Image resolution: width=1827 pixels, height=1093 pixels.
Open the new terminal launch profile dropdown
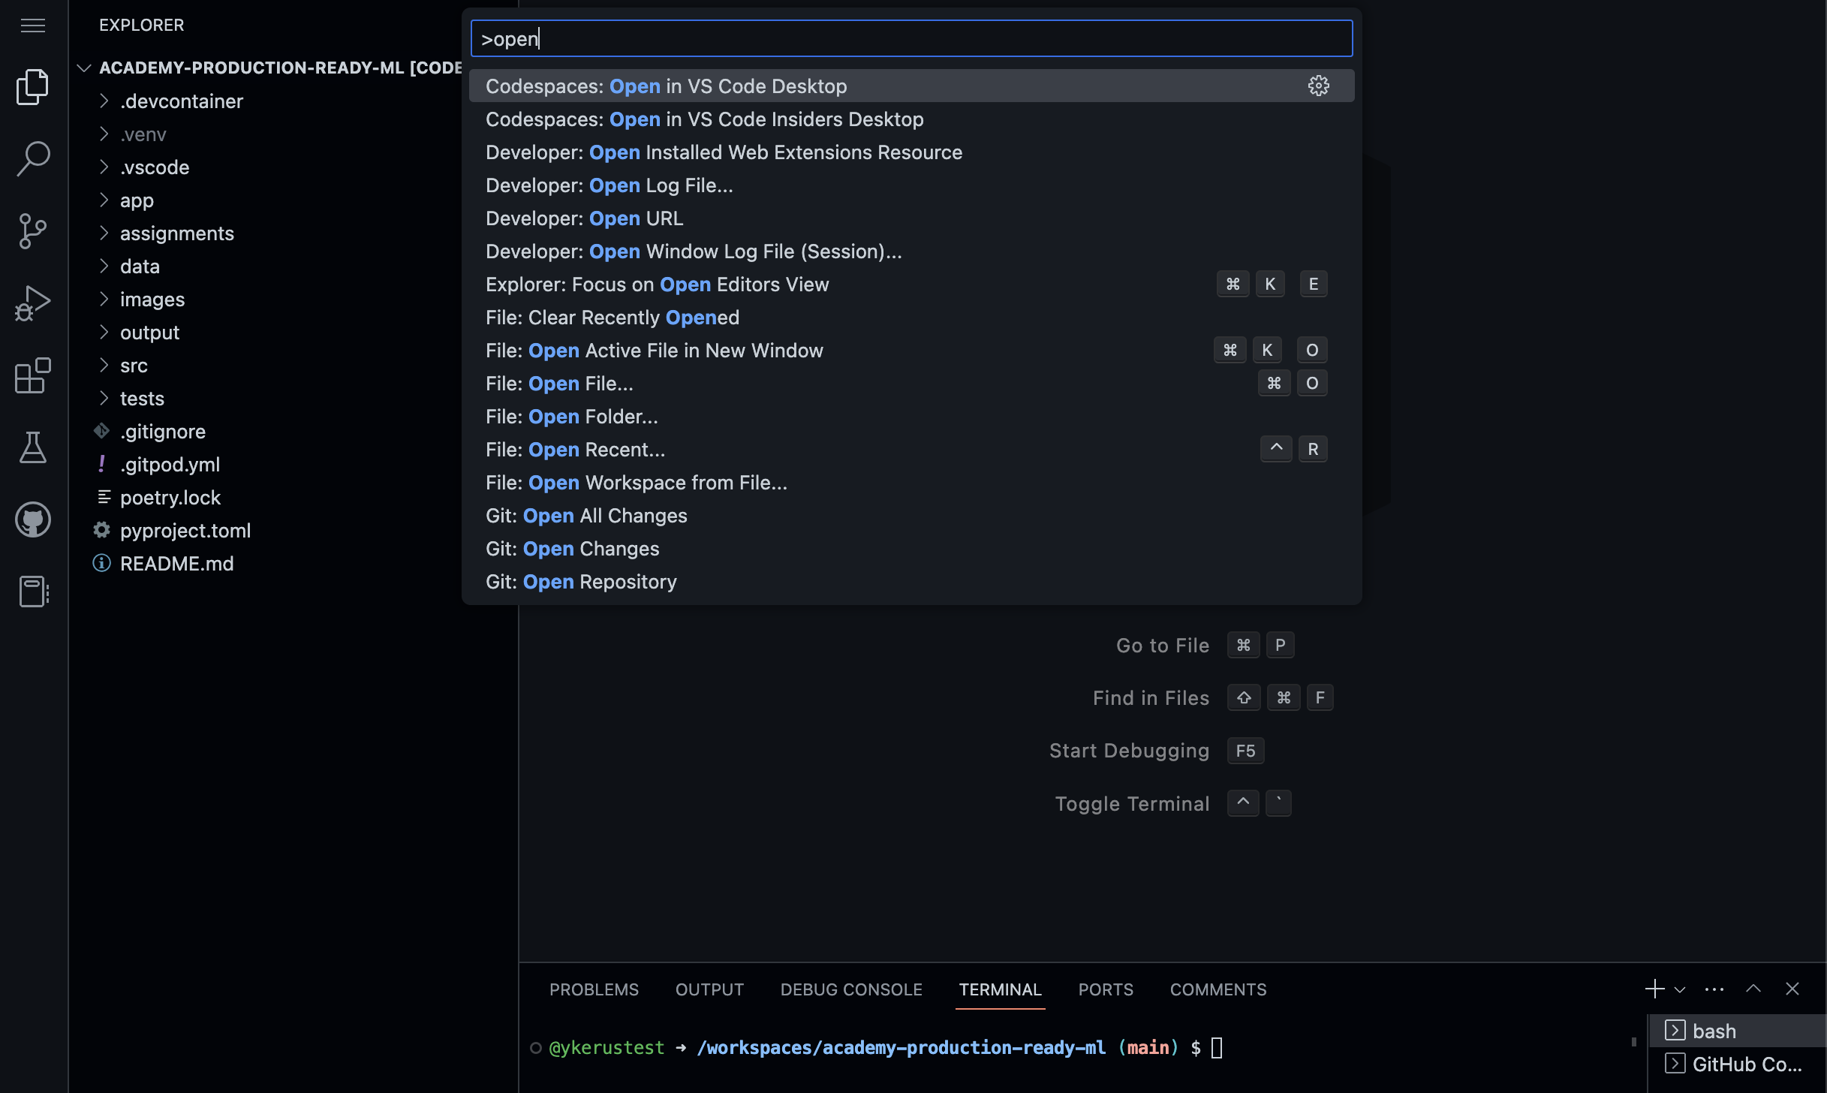click(x=1680, y=989)
